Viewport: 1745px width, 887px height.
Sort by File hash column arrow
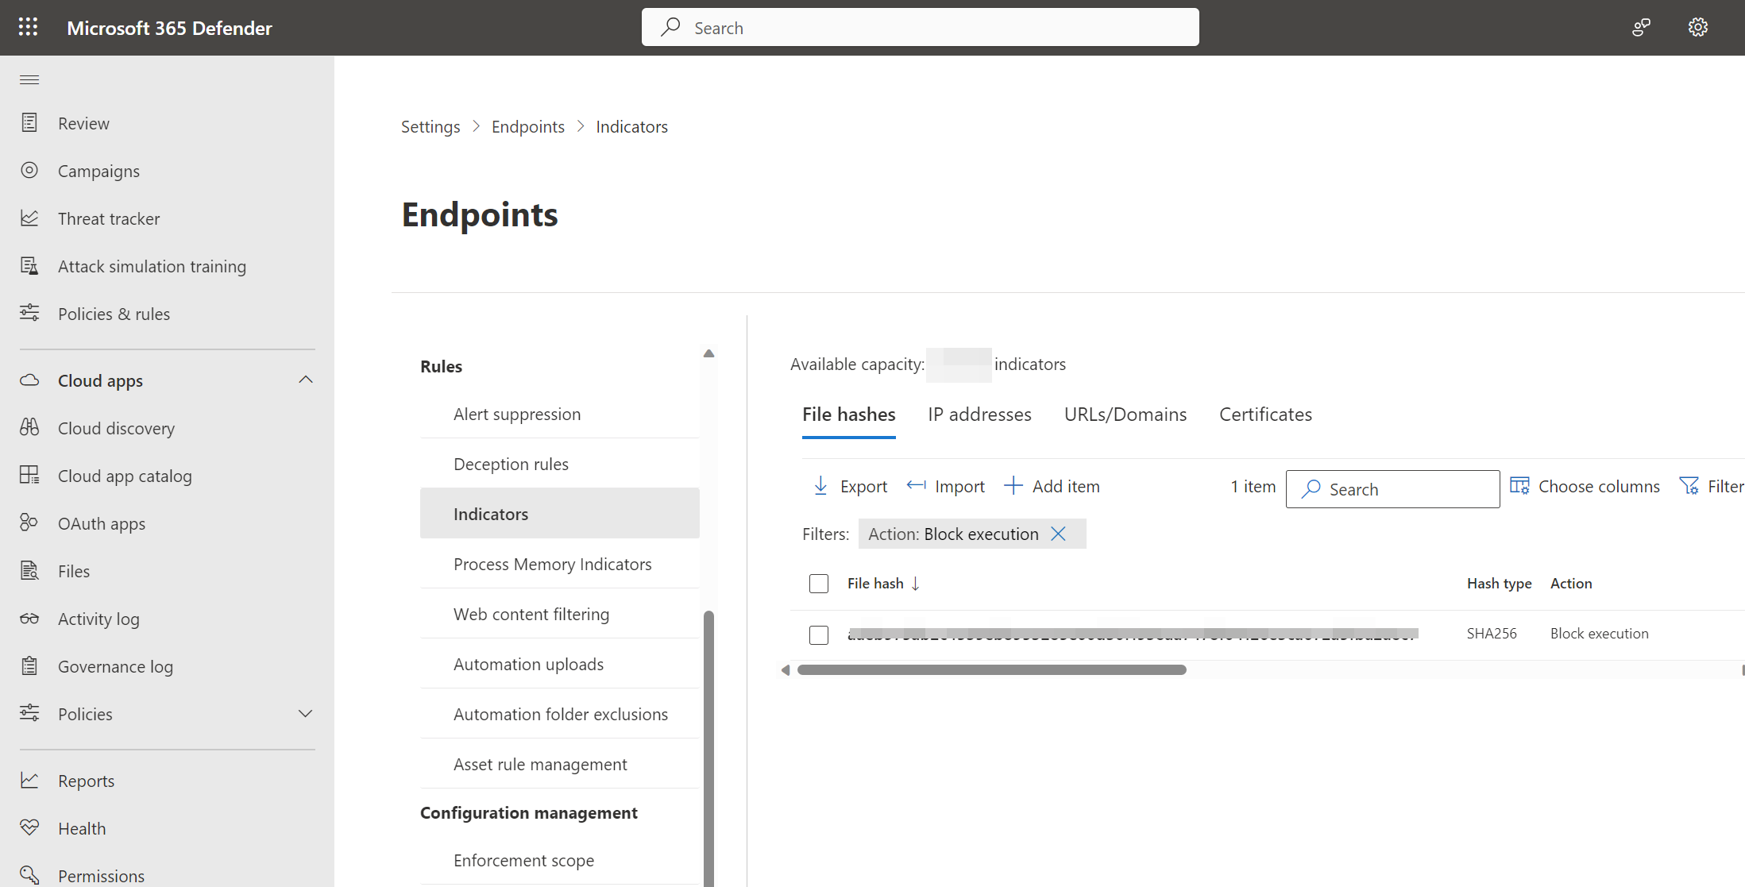click(x=916, y=584)
